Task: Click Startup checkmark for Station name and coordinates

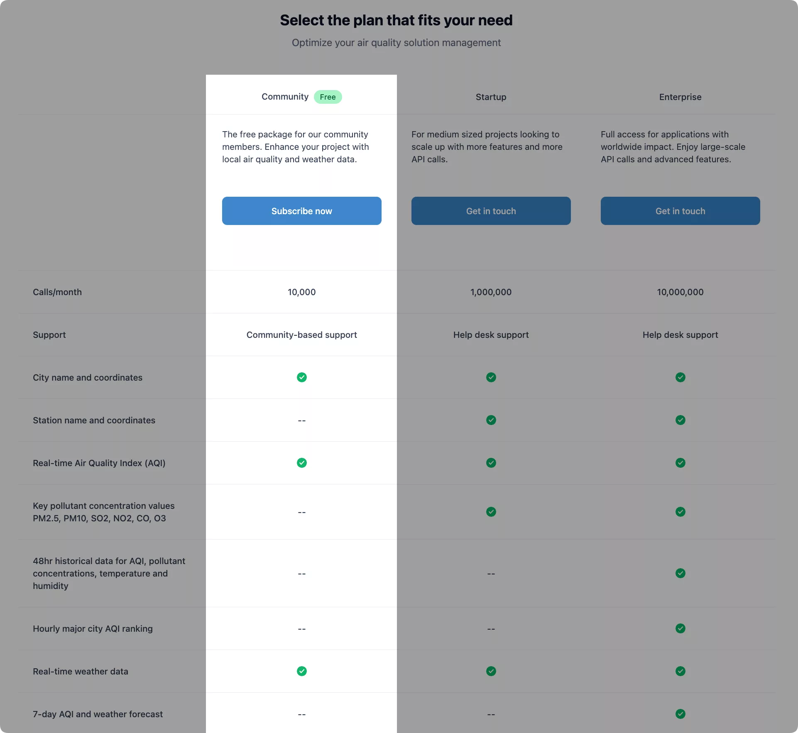Action: tap(491, 420)
